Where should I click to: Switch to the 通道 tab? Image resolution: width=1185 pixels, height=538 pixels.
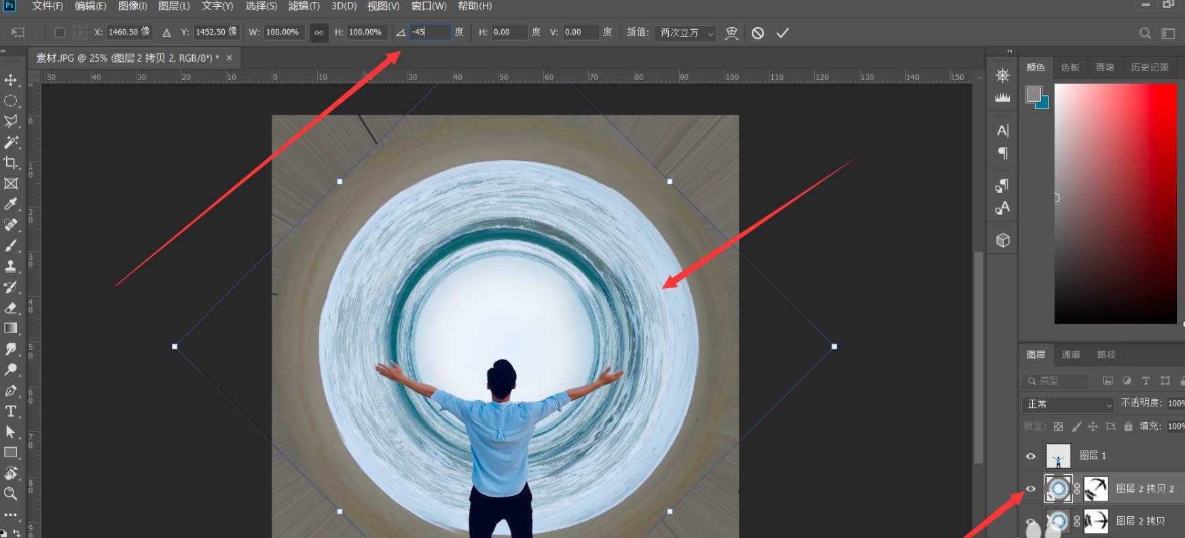click(1071, 354)
